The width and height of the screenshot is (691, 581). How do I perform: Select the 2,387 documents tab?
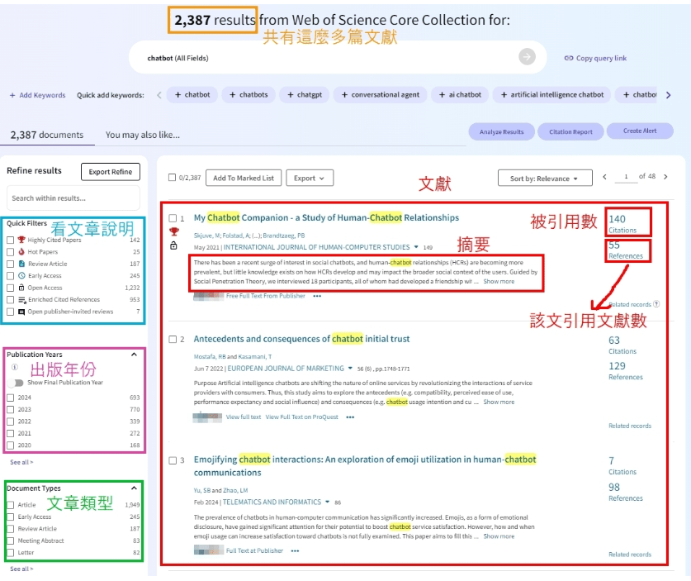point(47,135)
